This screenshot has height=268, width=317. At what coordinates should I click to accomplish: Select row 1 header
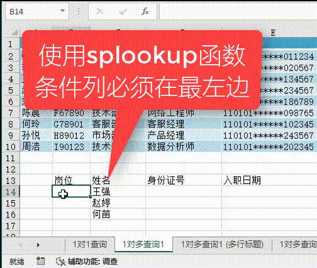click(11, 44)
